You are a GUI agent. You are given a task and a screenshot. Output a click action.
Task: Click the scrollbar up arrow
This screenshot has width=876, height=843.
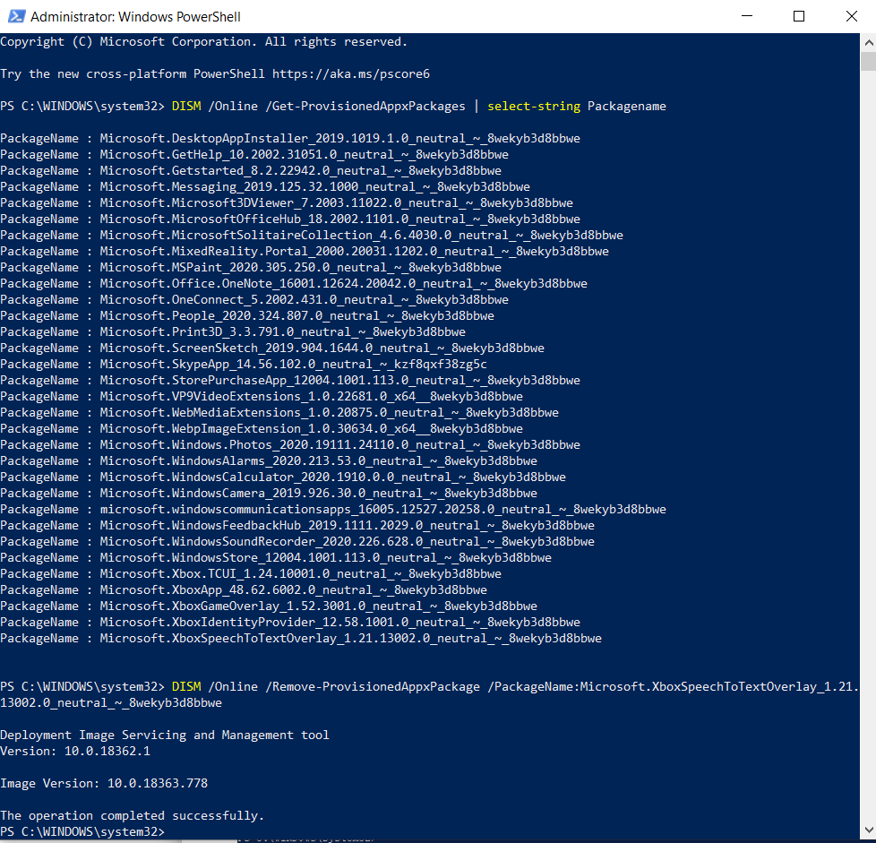point(867,41)
